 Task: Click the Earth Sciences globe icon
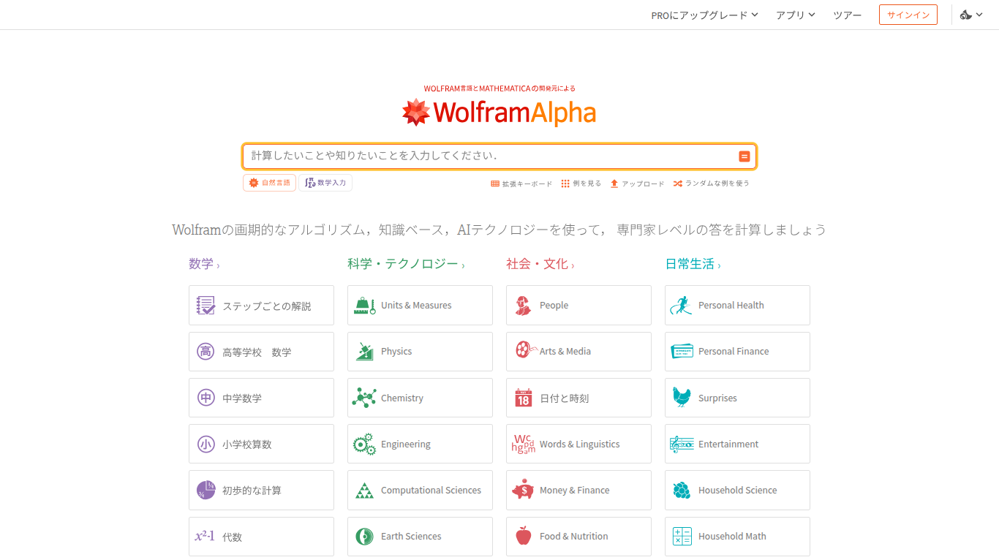364,537
